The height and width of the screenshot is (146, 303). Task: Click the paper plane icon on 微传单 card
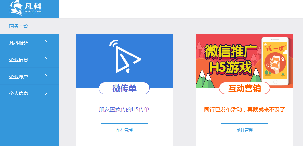125,56
